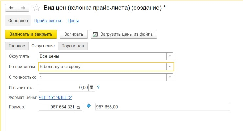Select the 'Округление' tab

(43, 46)
